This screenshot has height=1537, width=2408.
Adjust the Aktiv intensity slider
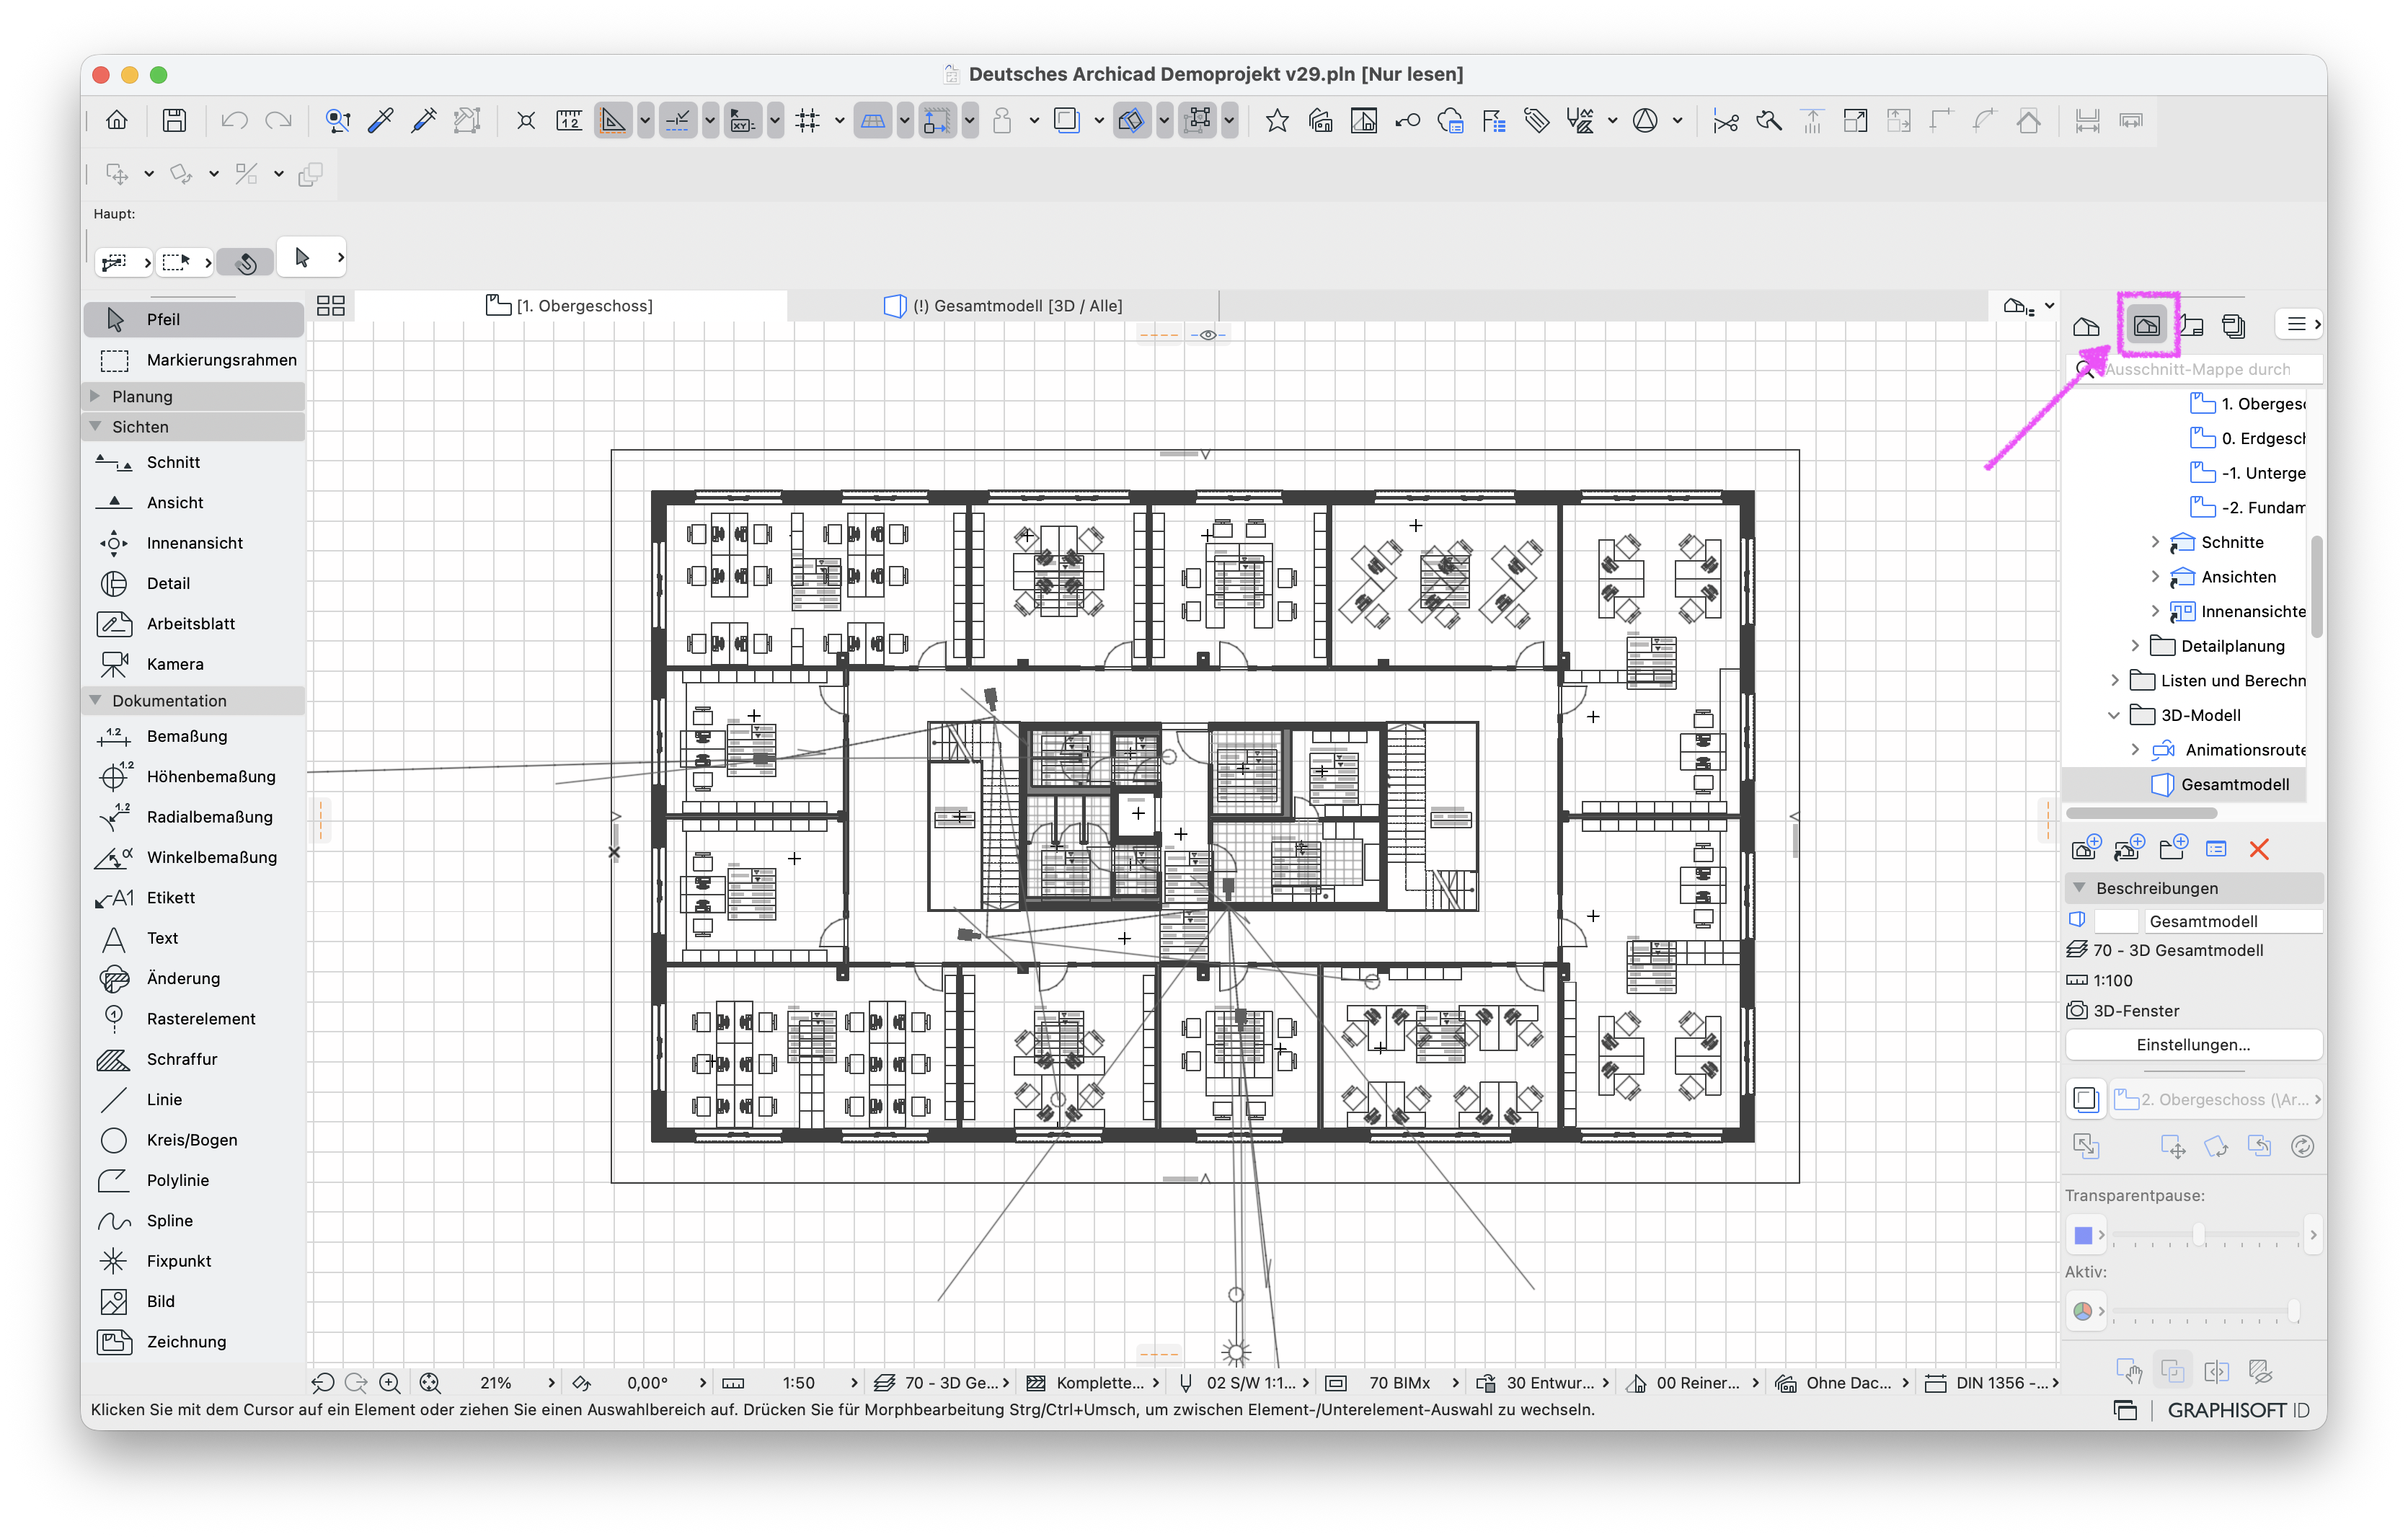(x=2294, y=1311)
